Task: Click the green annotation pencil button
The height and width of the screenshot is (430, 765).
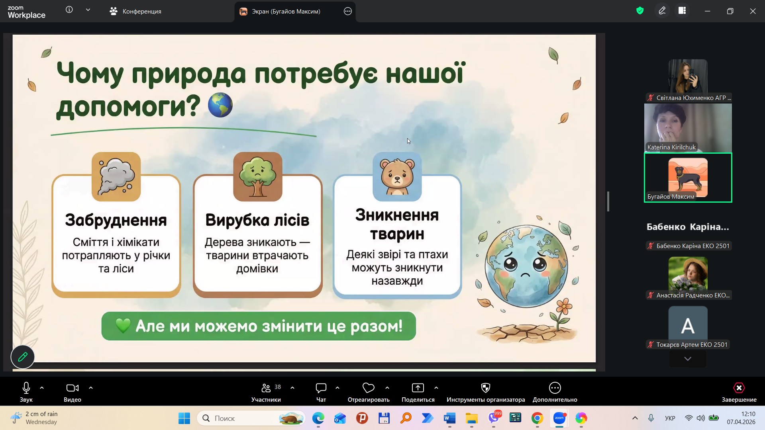Action: coord(23,357)
